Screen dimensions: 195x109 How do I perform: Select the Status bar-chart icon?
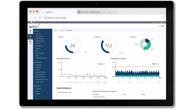30,37
